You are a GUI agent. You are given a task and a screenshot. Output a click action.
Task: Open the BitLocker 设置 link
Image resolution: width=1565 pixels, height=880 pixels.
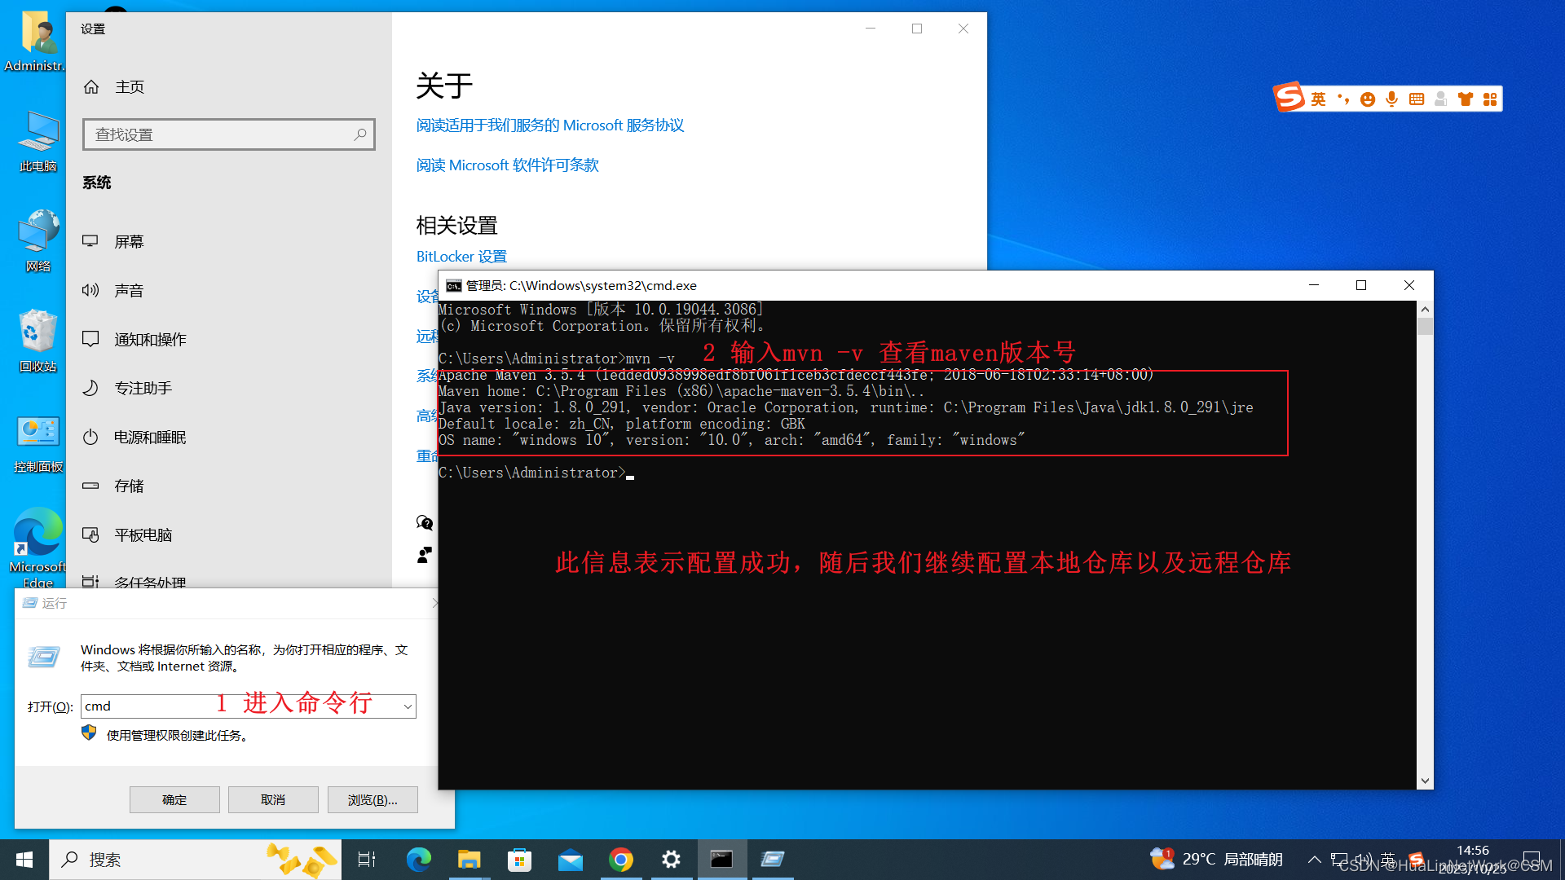tap(461, 257)
